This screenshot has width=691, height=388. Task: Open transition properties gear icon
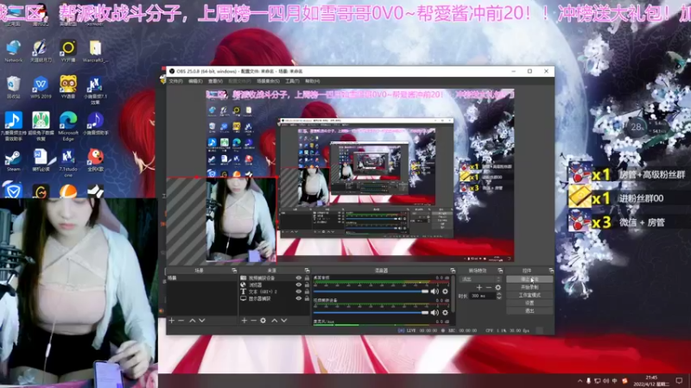[498, 288]
